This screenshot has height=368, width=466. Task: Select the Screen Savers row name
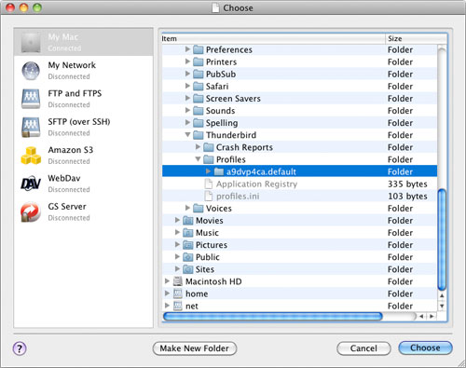[x=233, y=99]
